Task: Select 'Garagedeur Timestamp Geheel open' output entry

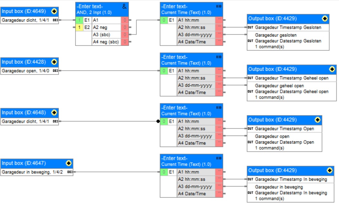Action: pos(292,78)
